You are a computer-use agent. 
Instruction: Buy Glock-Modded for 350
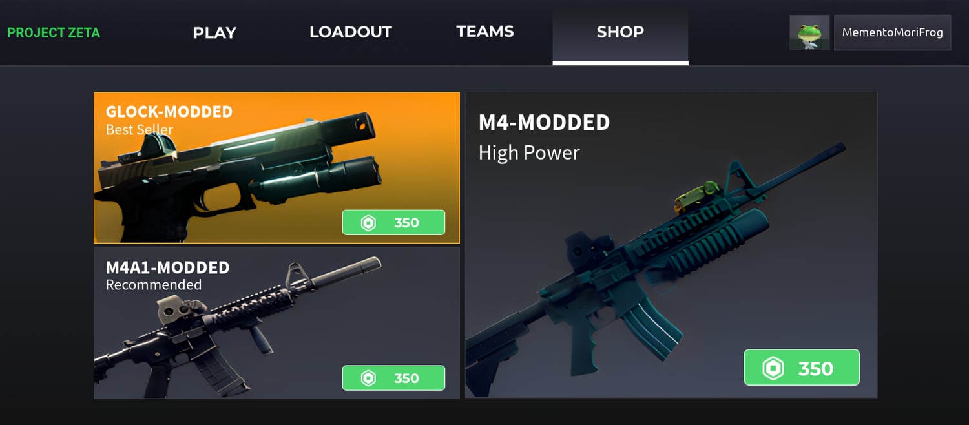(393, 223)
